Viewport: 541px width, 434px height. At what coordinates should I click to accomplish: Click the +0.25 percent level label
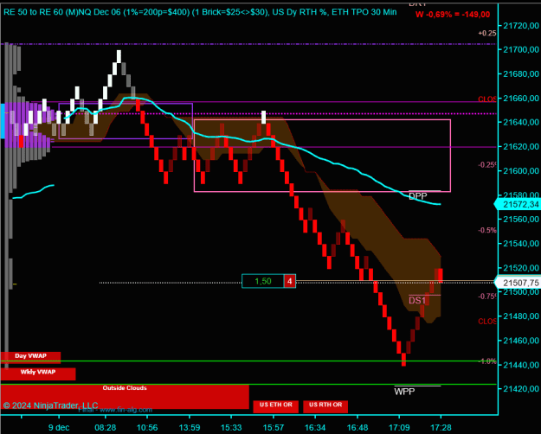click(x=487, y=34)
